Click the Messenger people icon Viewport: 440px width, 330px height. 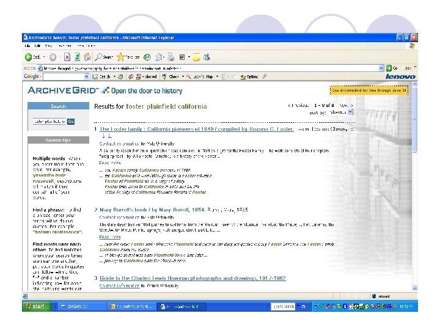coord(207,57)
